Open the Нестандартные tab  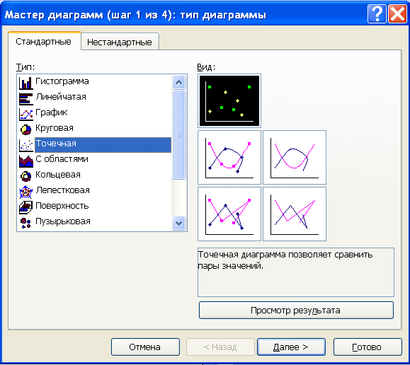(x=120, y=42)
